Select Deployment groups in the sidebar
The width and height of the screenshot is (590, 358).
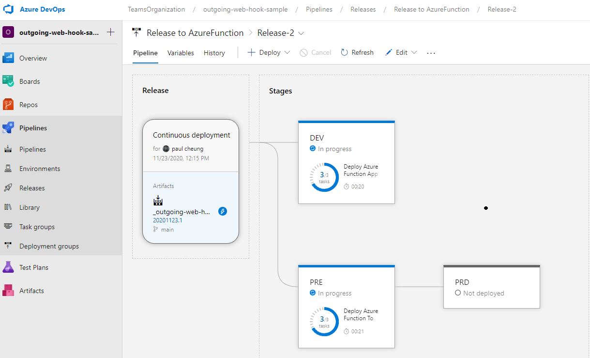10,246
